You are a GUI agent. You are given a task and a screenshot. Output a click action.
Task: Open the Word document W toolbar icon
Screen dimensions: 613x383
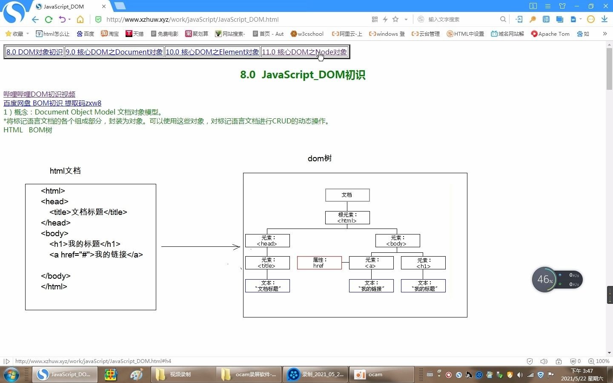(573, 20)
